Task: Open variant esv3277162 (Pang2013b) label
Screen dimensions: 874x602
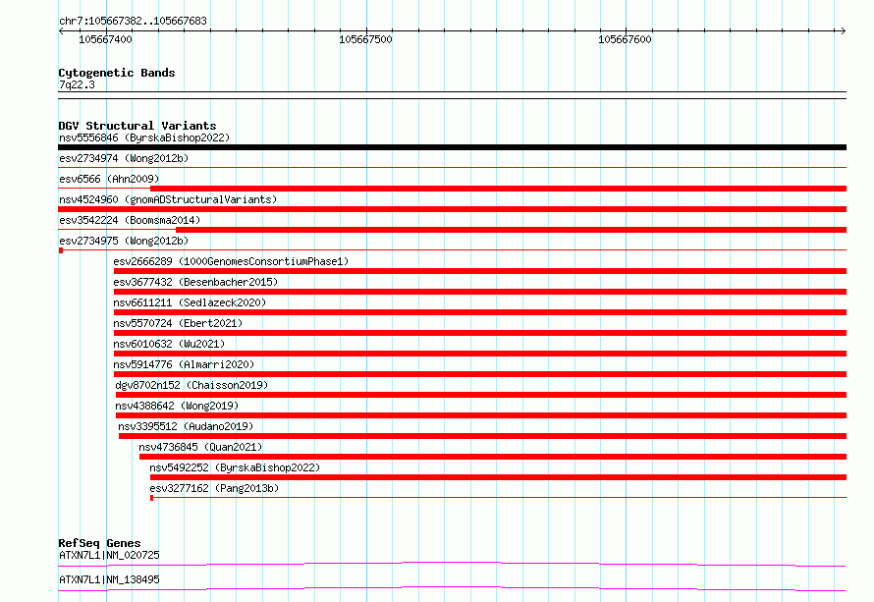Action: [214, 488]
